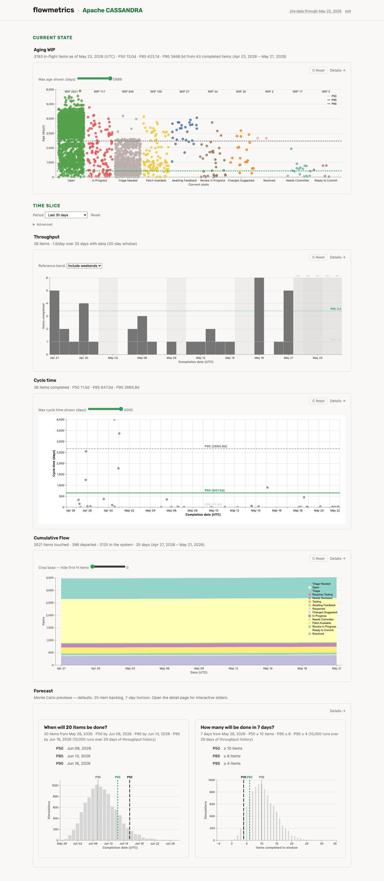The image size is (384, 881).
Task: Click the P95 (2665.8d) line label
Action: [216, 446]
